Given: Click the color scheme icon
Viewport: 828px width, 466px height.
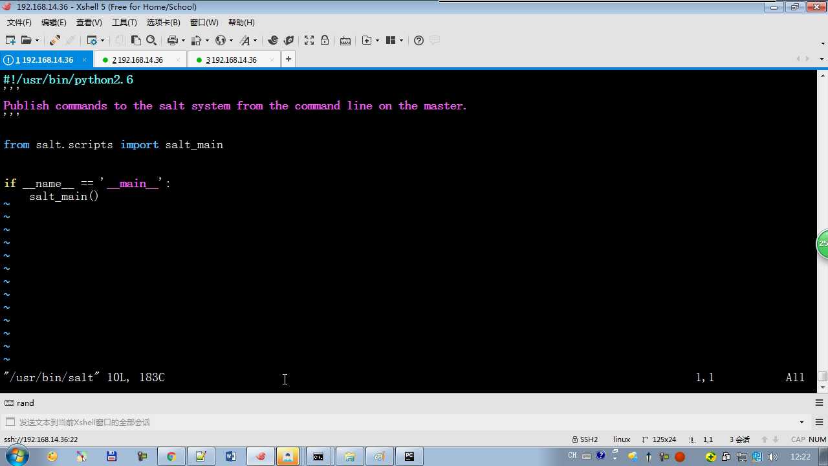Looking at the screenshot, I should (x=197, y=40).
